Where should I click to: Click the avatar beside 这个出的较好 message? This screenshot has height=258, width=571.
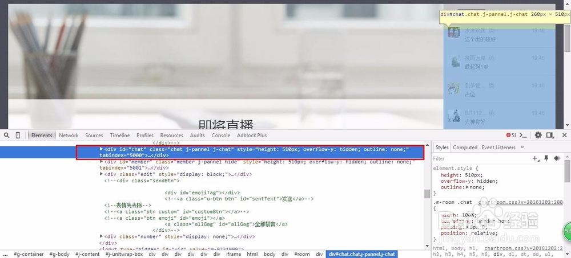point(453,33)
